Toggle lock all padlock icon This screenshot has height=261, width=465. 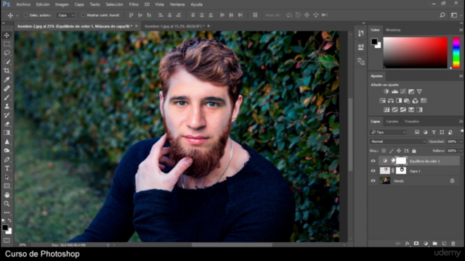point(414,151)
